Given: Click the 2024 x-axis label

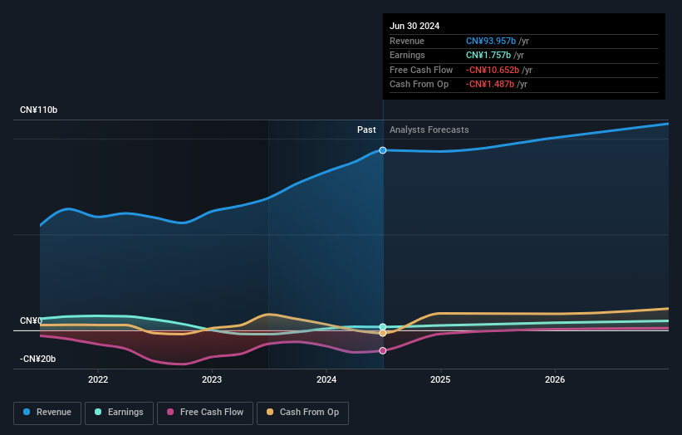Looking at the screenshot, I should click(x=326, y=379).
